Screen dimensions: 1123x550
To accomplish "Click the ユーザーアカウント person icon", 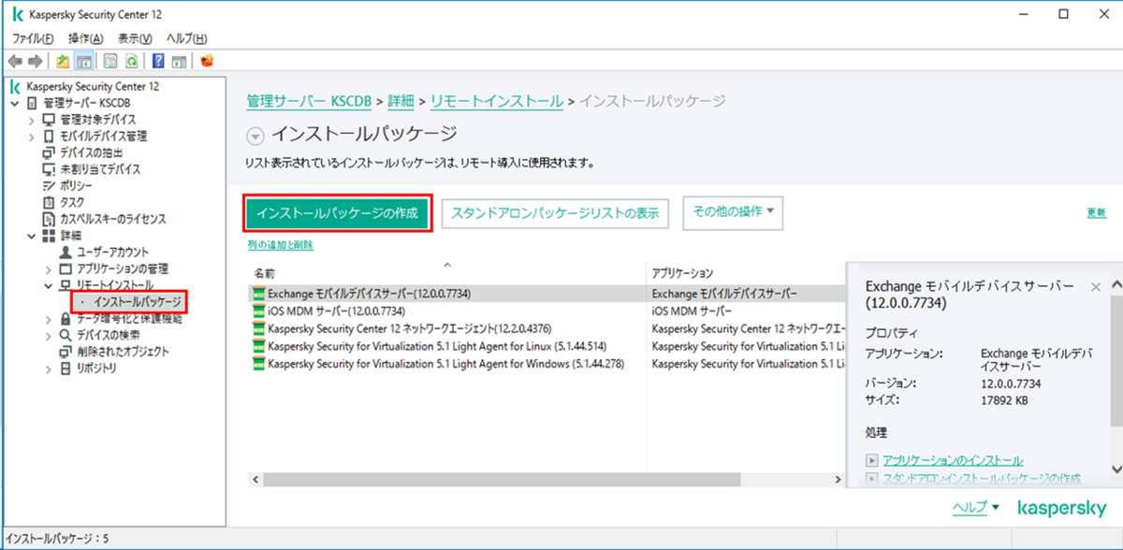I will (65, 253).
